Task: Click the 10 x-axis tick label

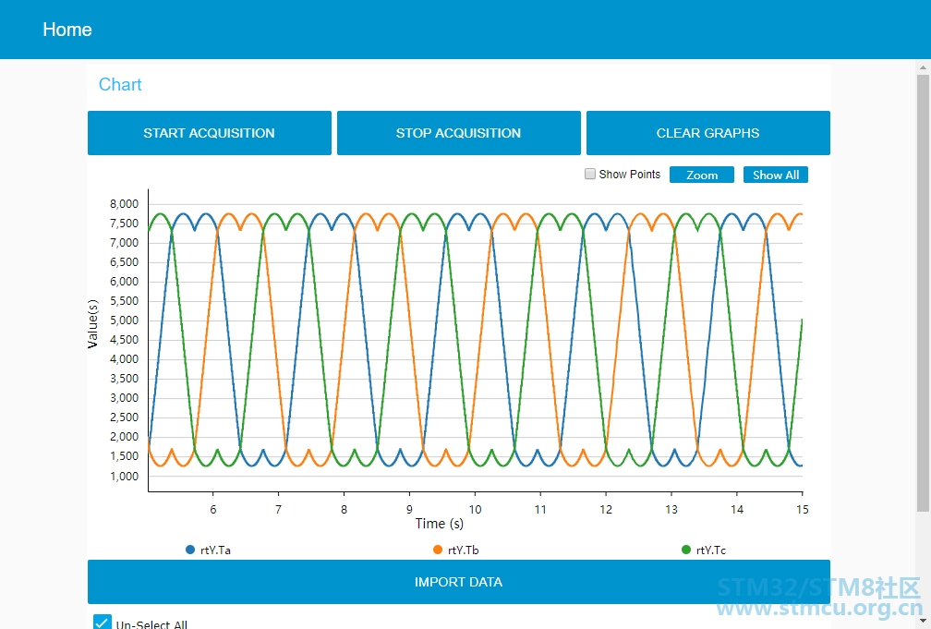Action: click(475, 510)
